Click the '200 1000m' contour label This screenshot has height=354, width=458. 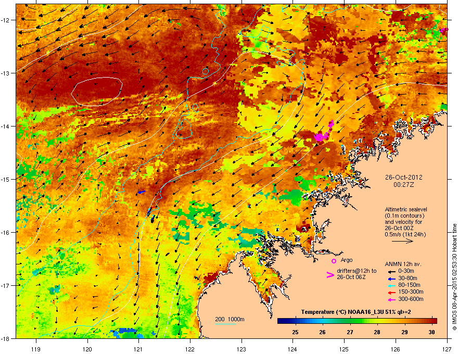(230, 319)
